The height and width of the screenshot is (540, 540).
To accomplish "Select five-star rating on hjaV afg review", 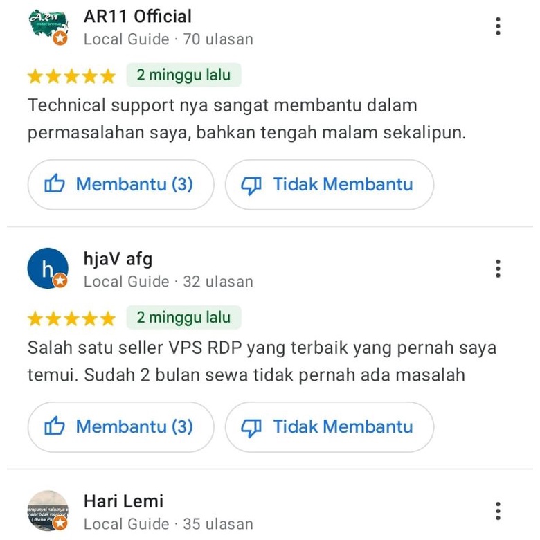I will (71, 318).
